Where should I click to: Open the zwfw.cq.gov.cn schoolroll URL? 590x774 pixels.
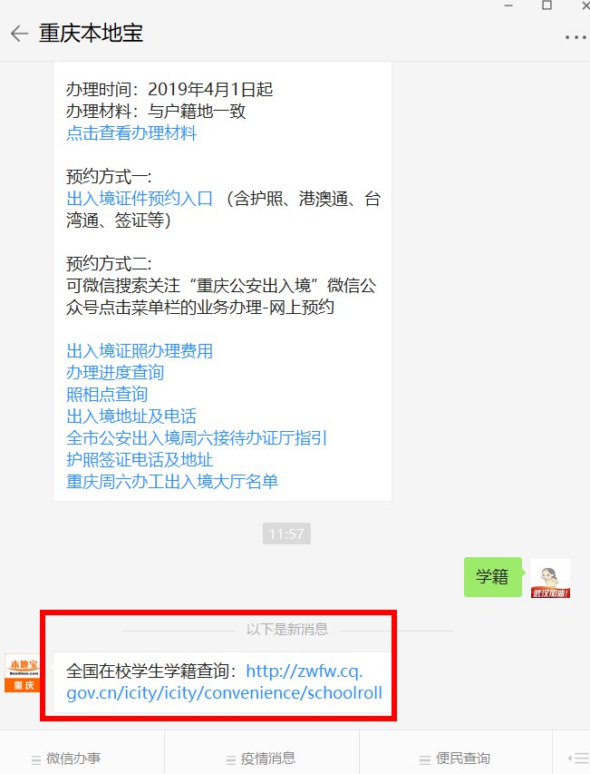(x=224, y=682)
